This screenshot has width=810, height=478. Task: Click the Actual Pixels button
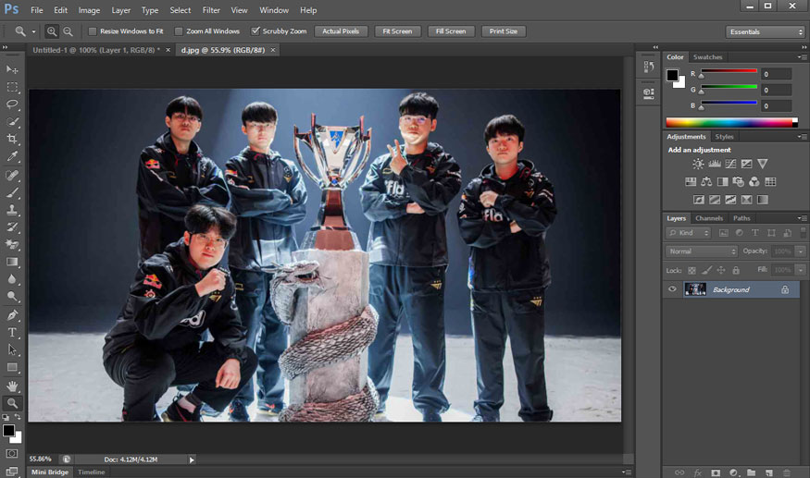click(341, 31)
